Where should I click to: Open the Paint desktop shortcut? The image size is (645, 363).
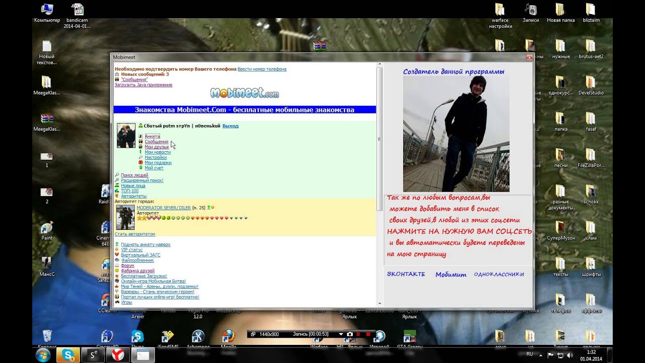(47, 231)
